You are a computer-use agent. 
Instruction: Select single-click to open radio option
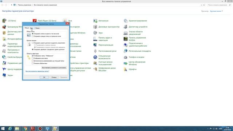click(x=32, y=43)
